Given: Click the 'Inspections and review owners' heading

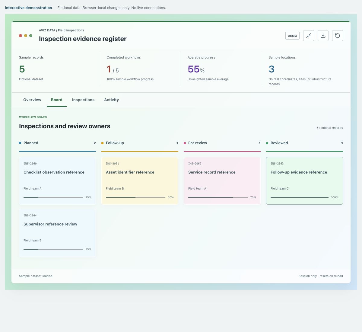Looking at the screenshot, I should click(x=65, y=126).
